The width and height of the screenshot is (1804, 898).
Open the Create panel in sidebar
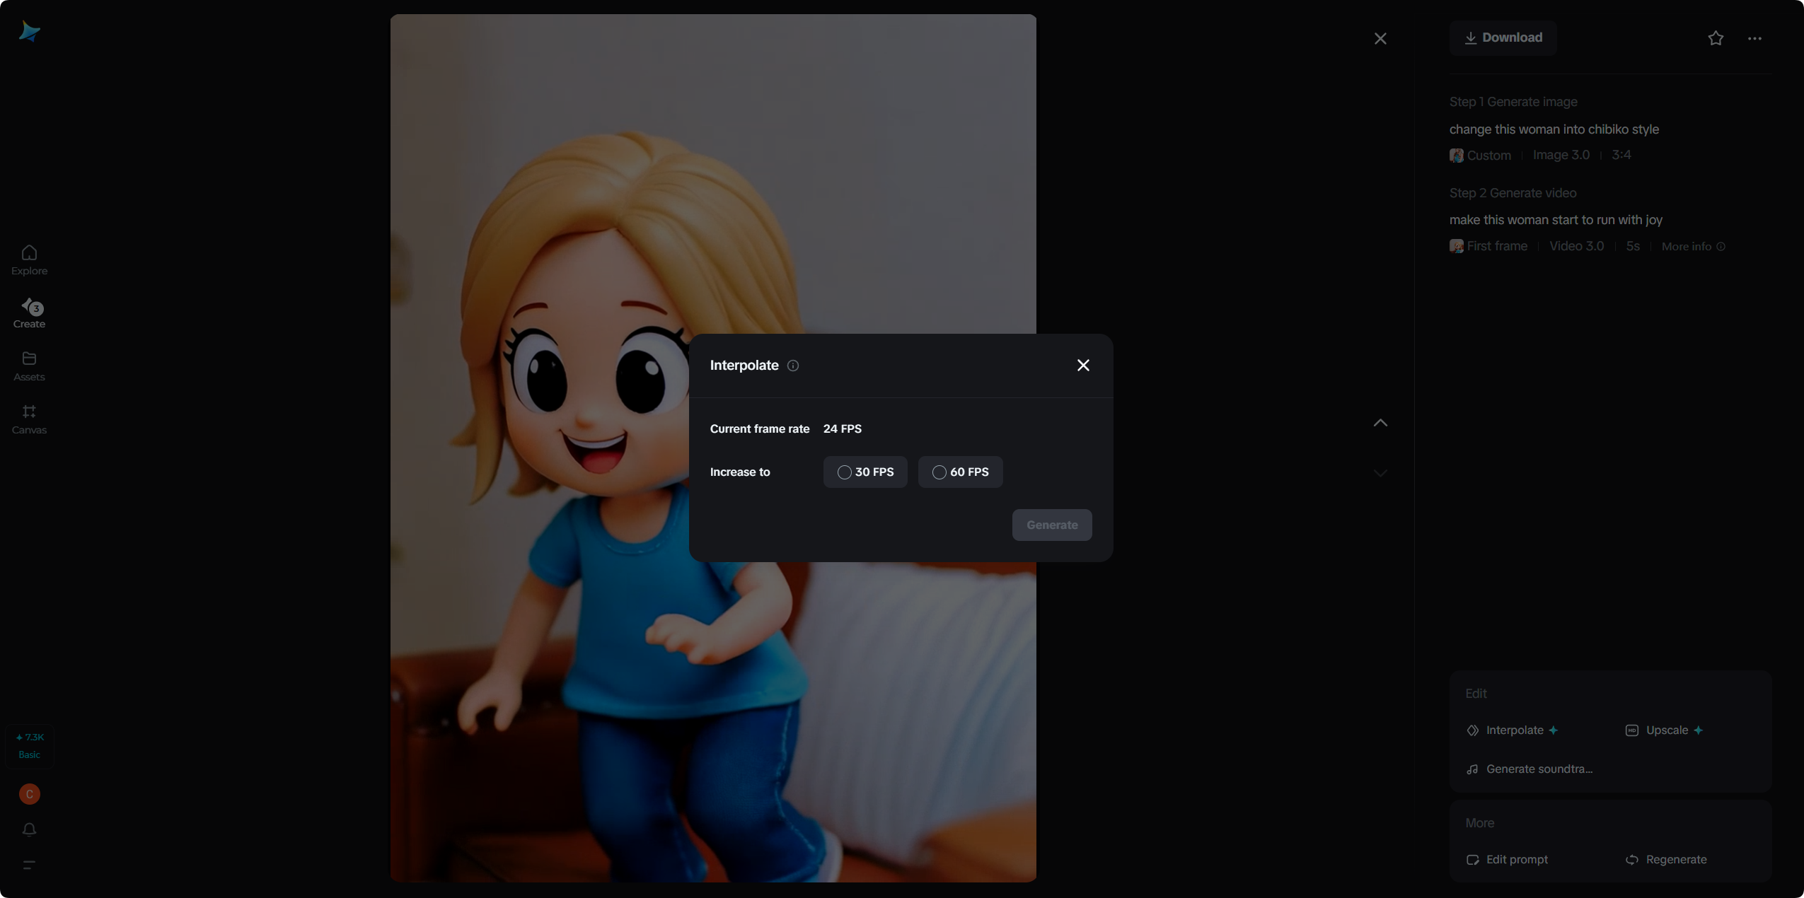click(29, 312)
